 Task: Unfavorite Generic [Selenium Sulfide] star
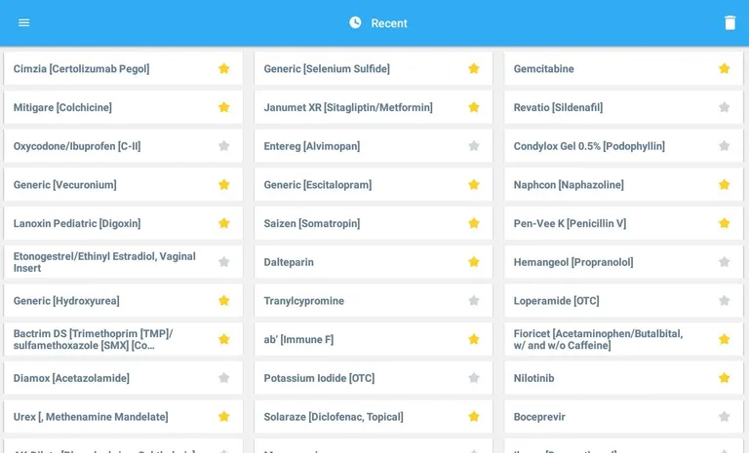[x=473, y=69]
